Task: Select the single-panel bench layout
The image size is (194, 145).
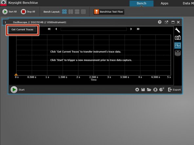Action: point(83,12)
